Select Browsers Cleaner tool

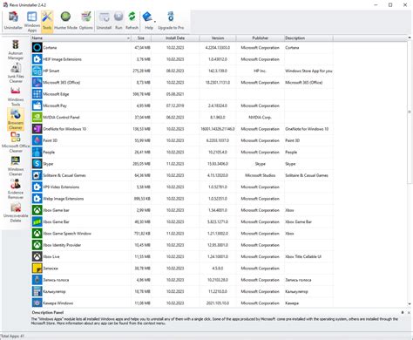pyautogui.click(x=16, y=119)
